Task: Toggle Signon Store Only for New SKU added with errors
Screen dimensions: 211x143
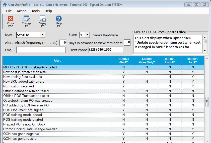Action: click(x=147, y=82)
